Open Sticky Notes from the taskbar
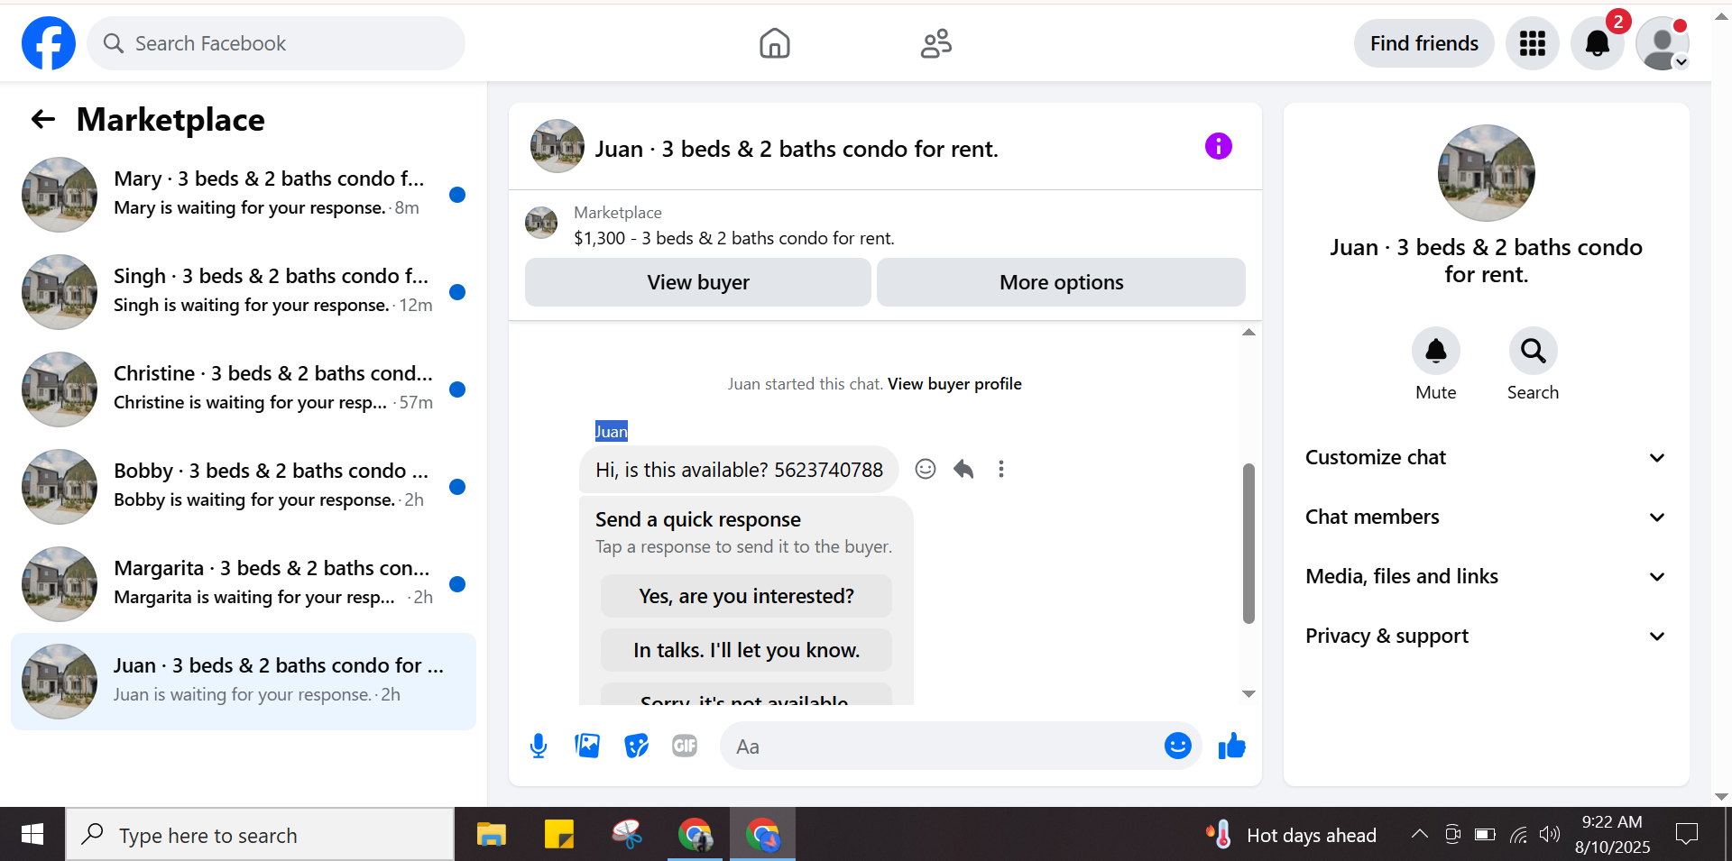 559,835
